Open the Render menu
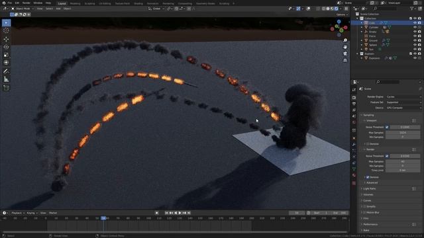Screen dimensions: 424x238 [26, 3]
